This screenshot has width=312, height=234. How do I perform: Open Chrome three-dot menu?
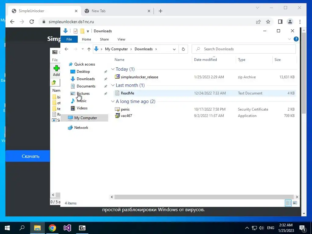(x=300, y=22)
